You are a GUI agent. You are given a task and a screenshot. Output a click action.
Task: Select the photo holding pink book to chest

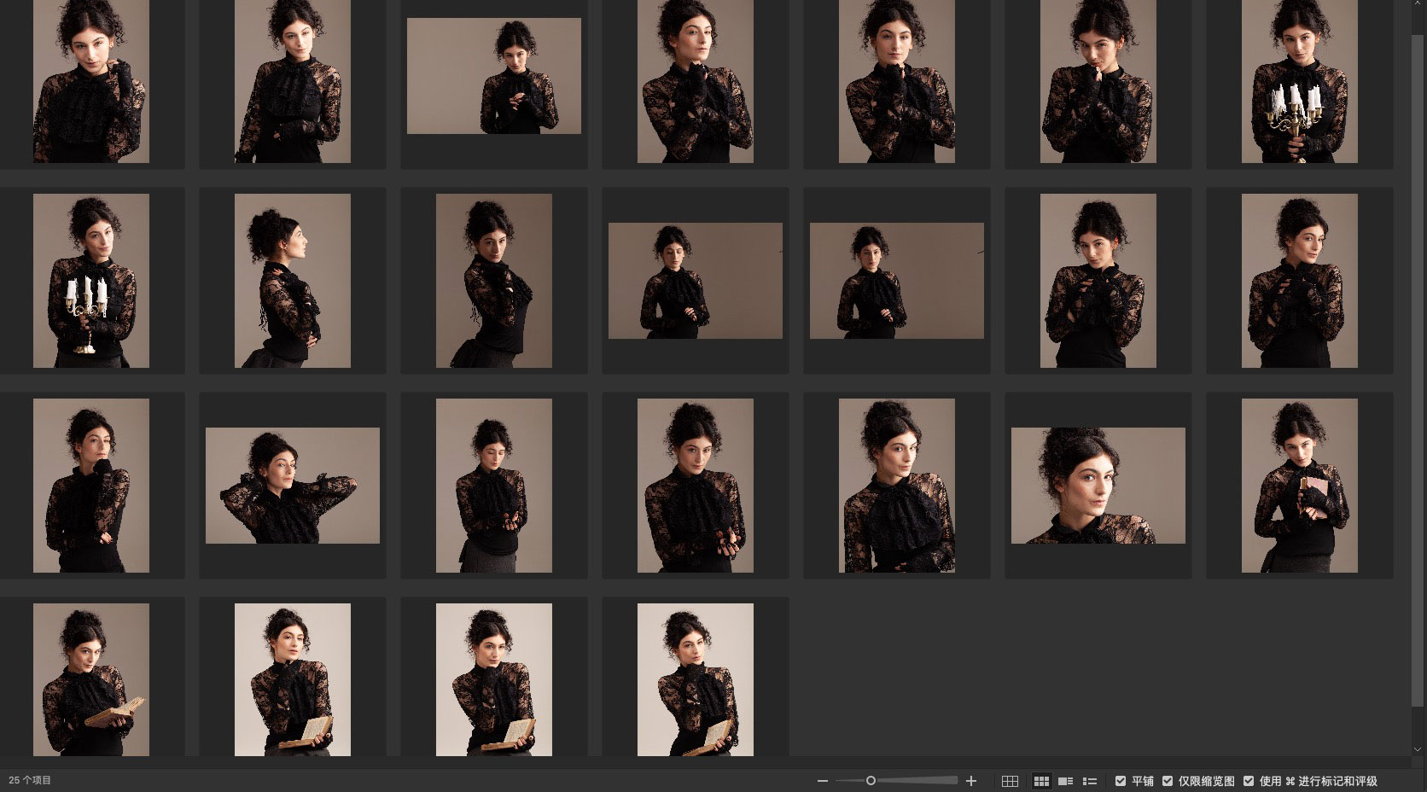coord(1299,486)
